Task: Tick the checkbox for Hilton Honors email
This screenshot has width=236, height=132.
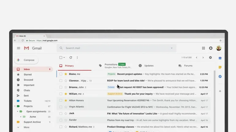Action: (61, 100)
